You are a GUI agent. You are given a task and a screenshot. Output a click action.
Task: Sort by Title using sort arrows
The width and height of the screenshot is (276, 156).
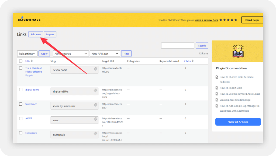pos(32,61)
